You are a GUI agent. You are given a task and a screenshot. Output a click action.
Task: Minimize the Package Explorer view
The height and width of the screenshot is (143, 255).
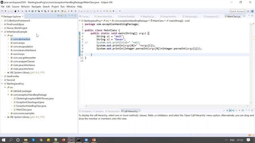coord(72,16)
